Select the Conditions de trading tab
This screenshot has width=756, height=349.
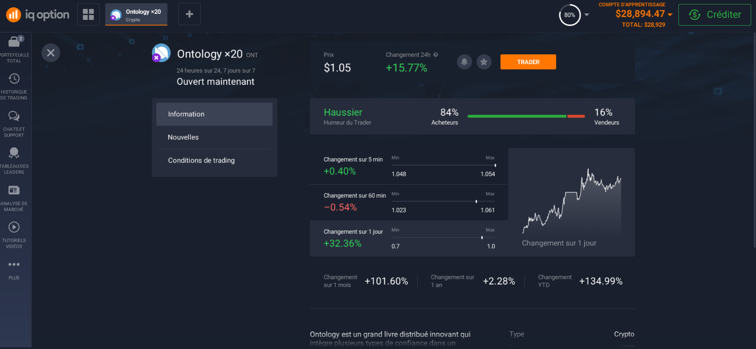214,161
